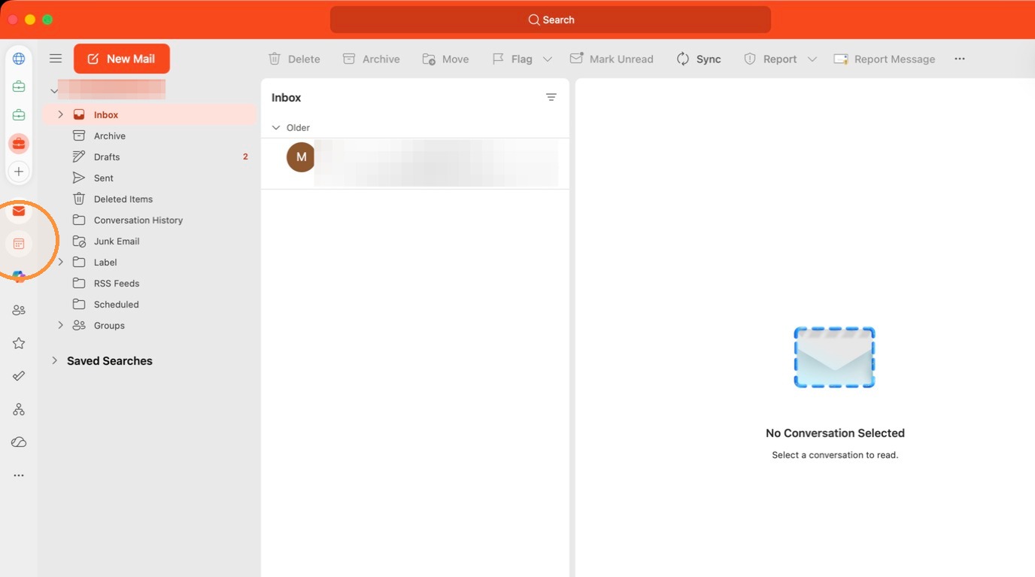Toggle the folder pane hamburger menu
The image size is (1035, 577).
[56, 59]
